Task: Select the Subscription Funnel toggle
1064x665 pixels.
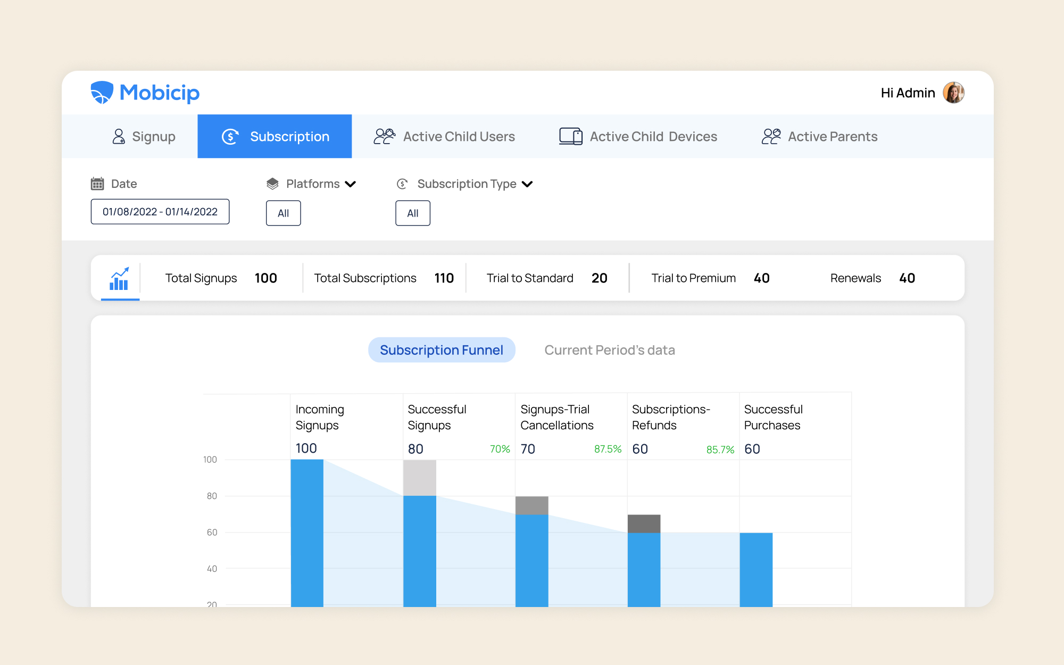Action: click(442, 350)
